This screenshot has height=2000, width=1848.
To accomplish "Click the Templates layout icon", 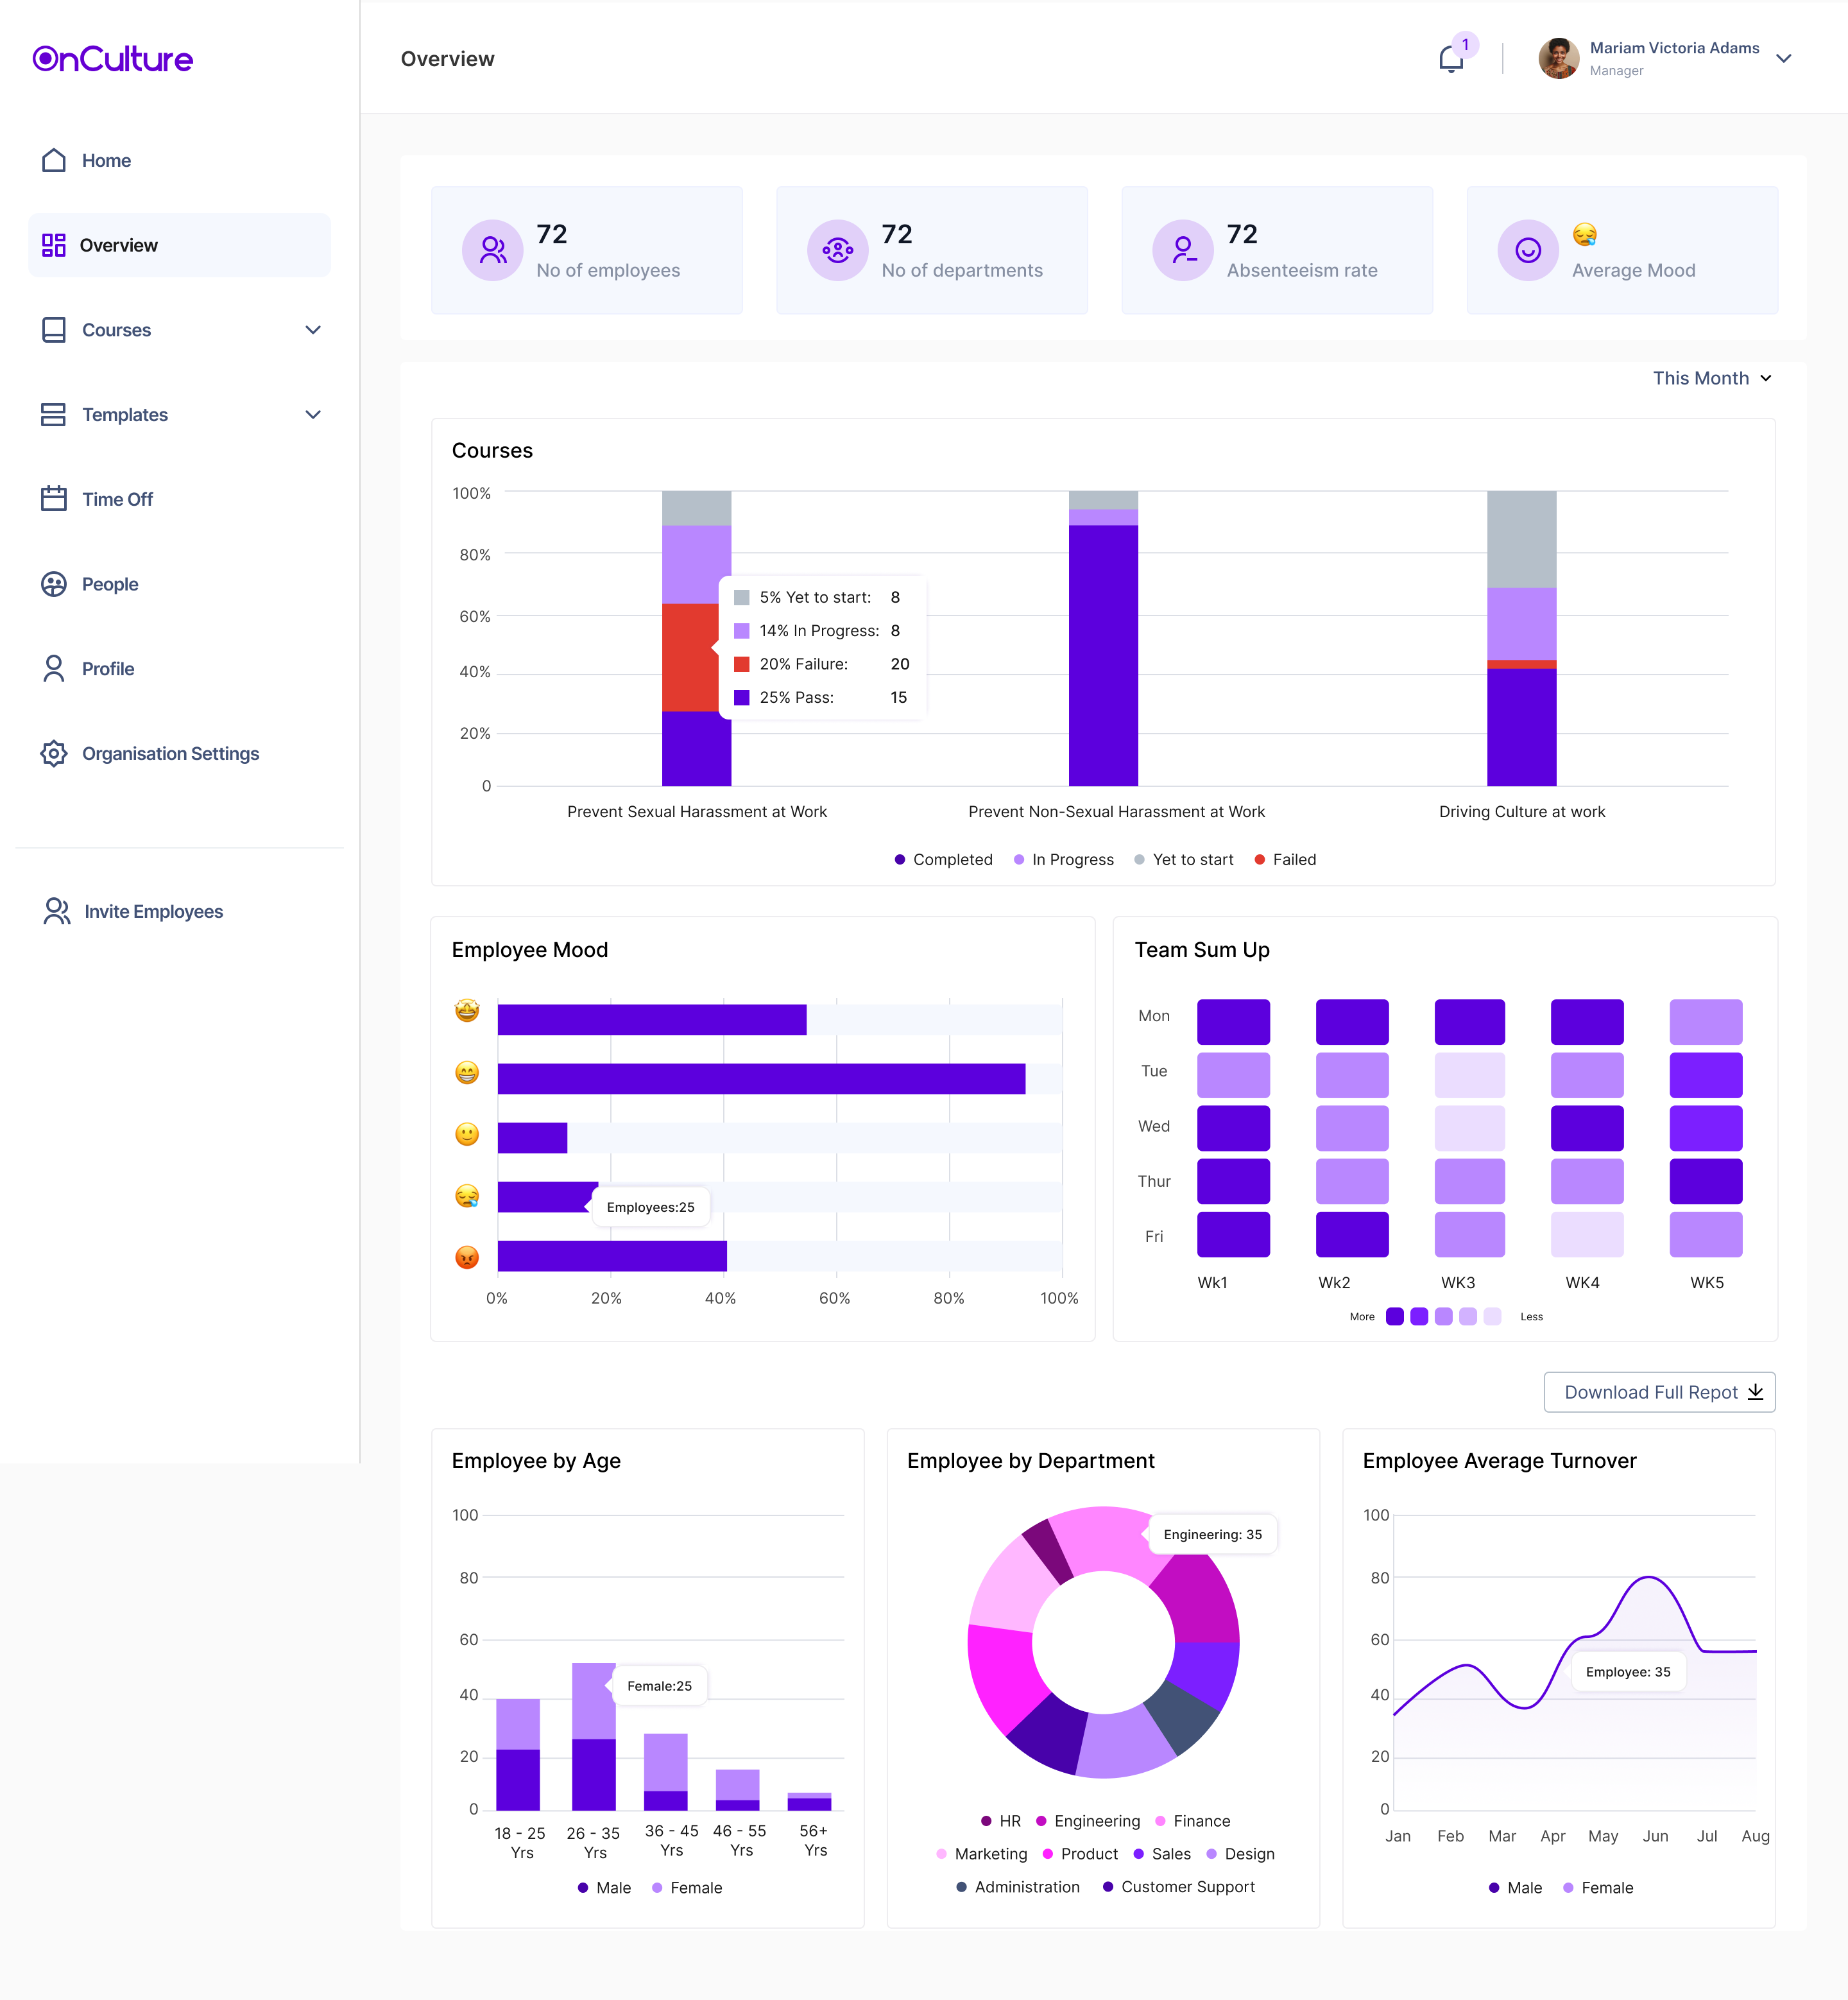I will (x=54, y=414).
